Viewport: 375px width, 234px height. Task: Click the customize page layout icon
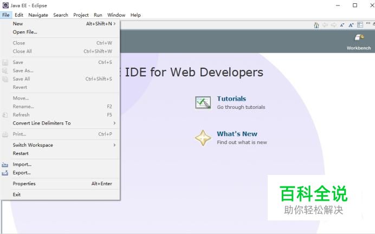pos(360,24)
